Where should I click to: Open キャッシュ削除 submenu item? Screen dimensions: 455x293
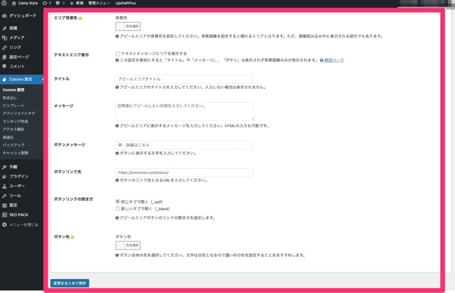click(16, 153)
